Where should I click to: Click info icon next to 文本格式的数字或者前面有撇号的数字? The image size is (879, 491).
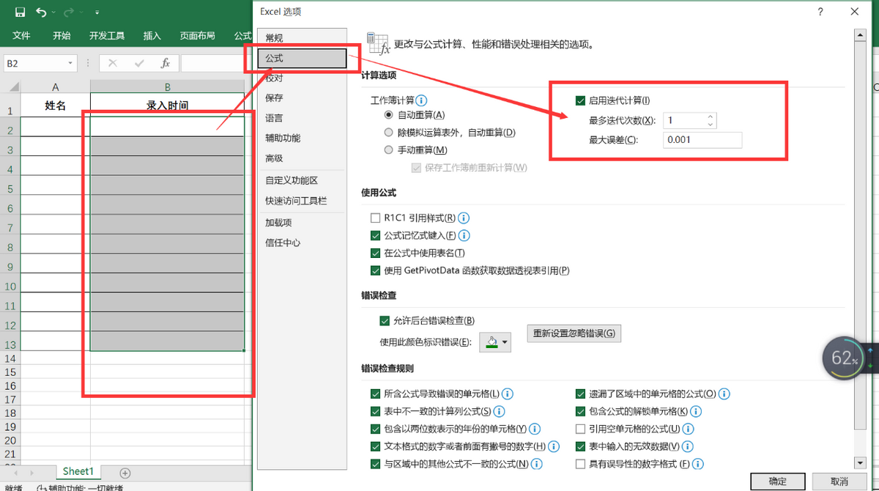(x=554, y=446)
